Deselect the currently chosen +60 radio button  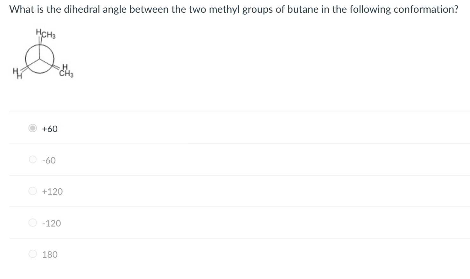pos(32,129)
